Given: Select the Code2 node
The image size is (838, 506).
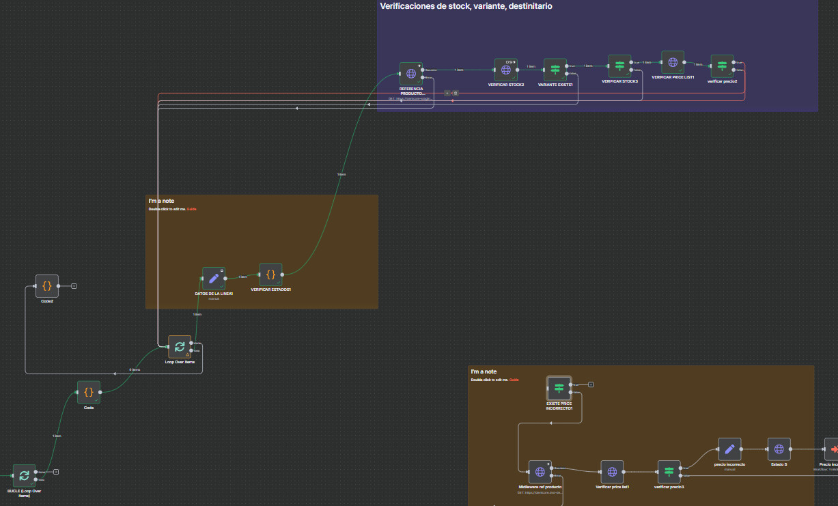Looking at the screenshot, I should pyautogui.click(x=46, y=285).
